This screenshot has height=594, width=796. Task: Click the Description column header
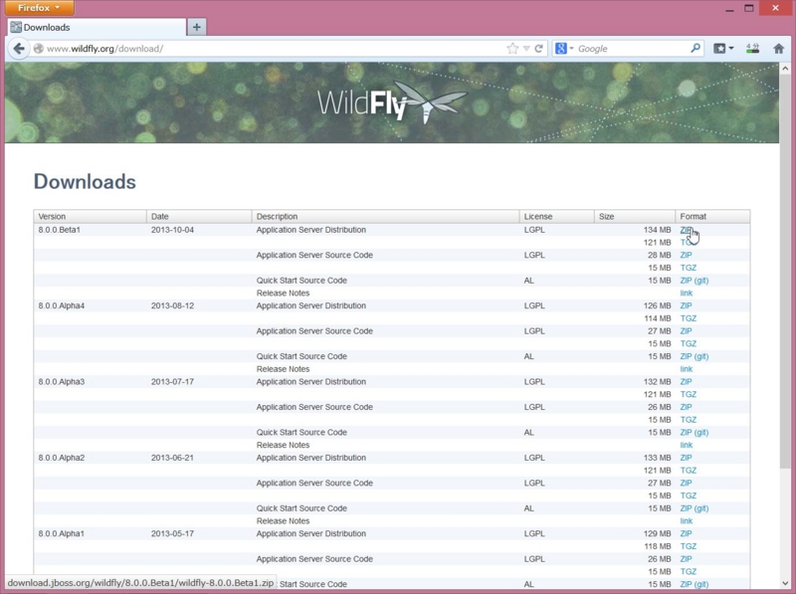(x=385, y=216)
